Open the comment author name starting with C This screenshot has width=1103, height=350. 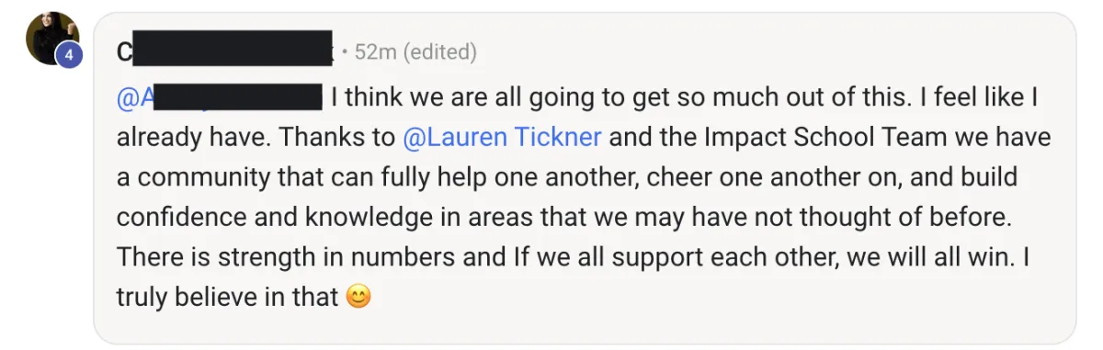click(225, 52)
